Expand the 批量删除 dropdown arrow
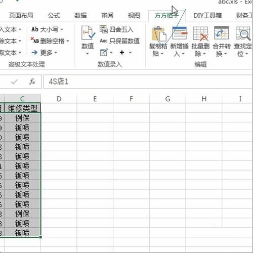Screen dimensions: 253x253 [204, 54]
